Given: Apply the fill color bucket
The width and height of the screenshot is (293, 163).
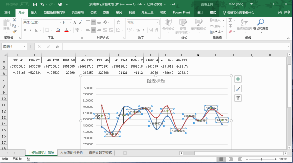Looking at the screenshot, I should pyautogui.click(x=58, y=30).
